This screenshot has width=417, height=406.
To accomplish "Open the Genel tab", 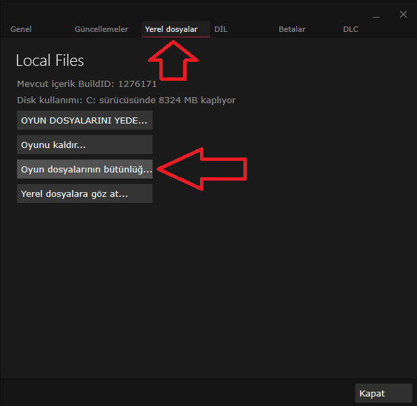I will point(21,29).
